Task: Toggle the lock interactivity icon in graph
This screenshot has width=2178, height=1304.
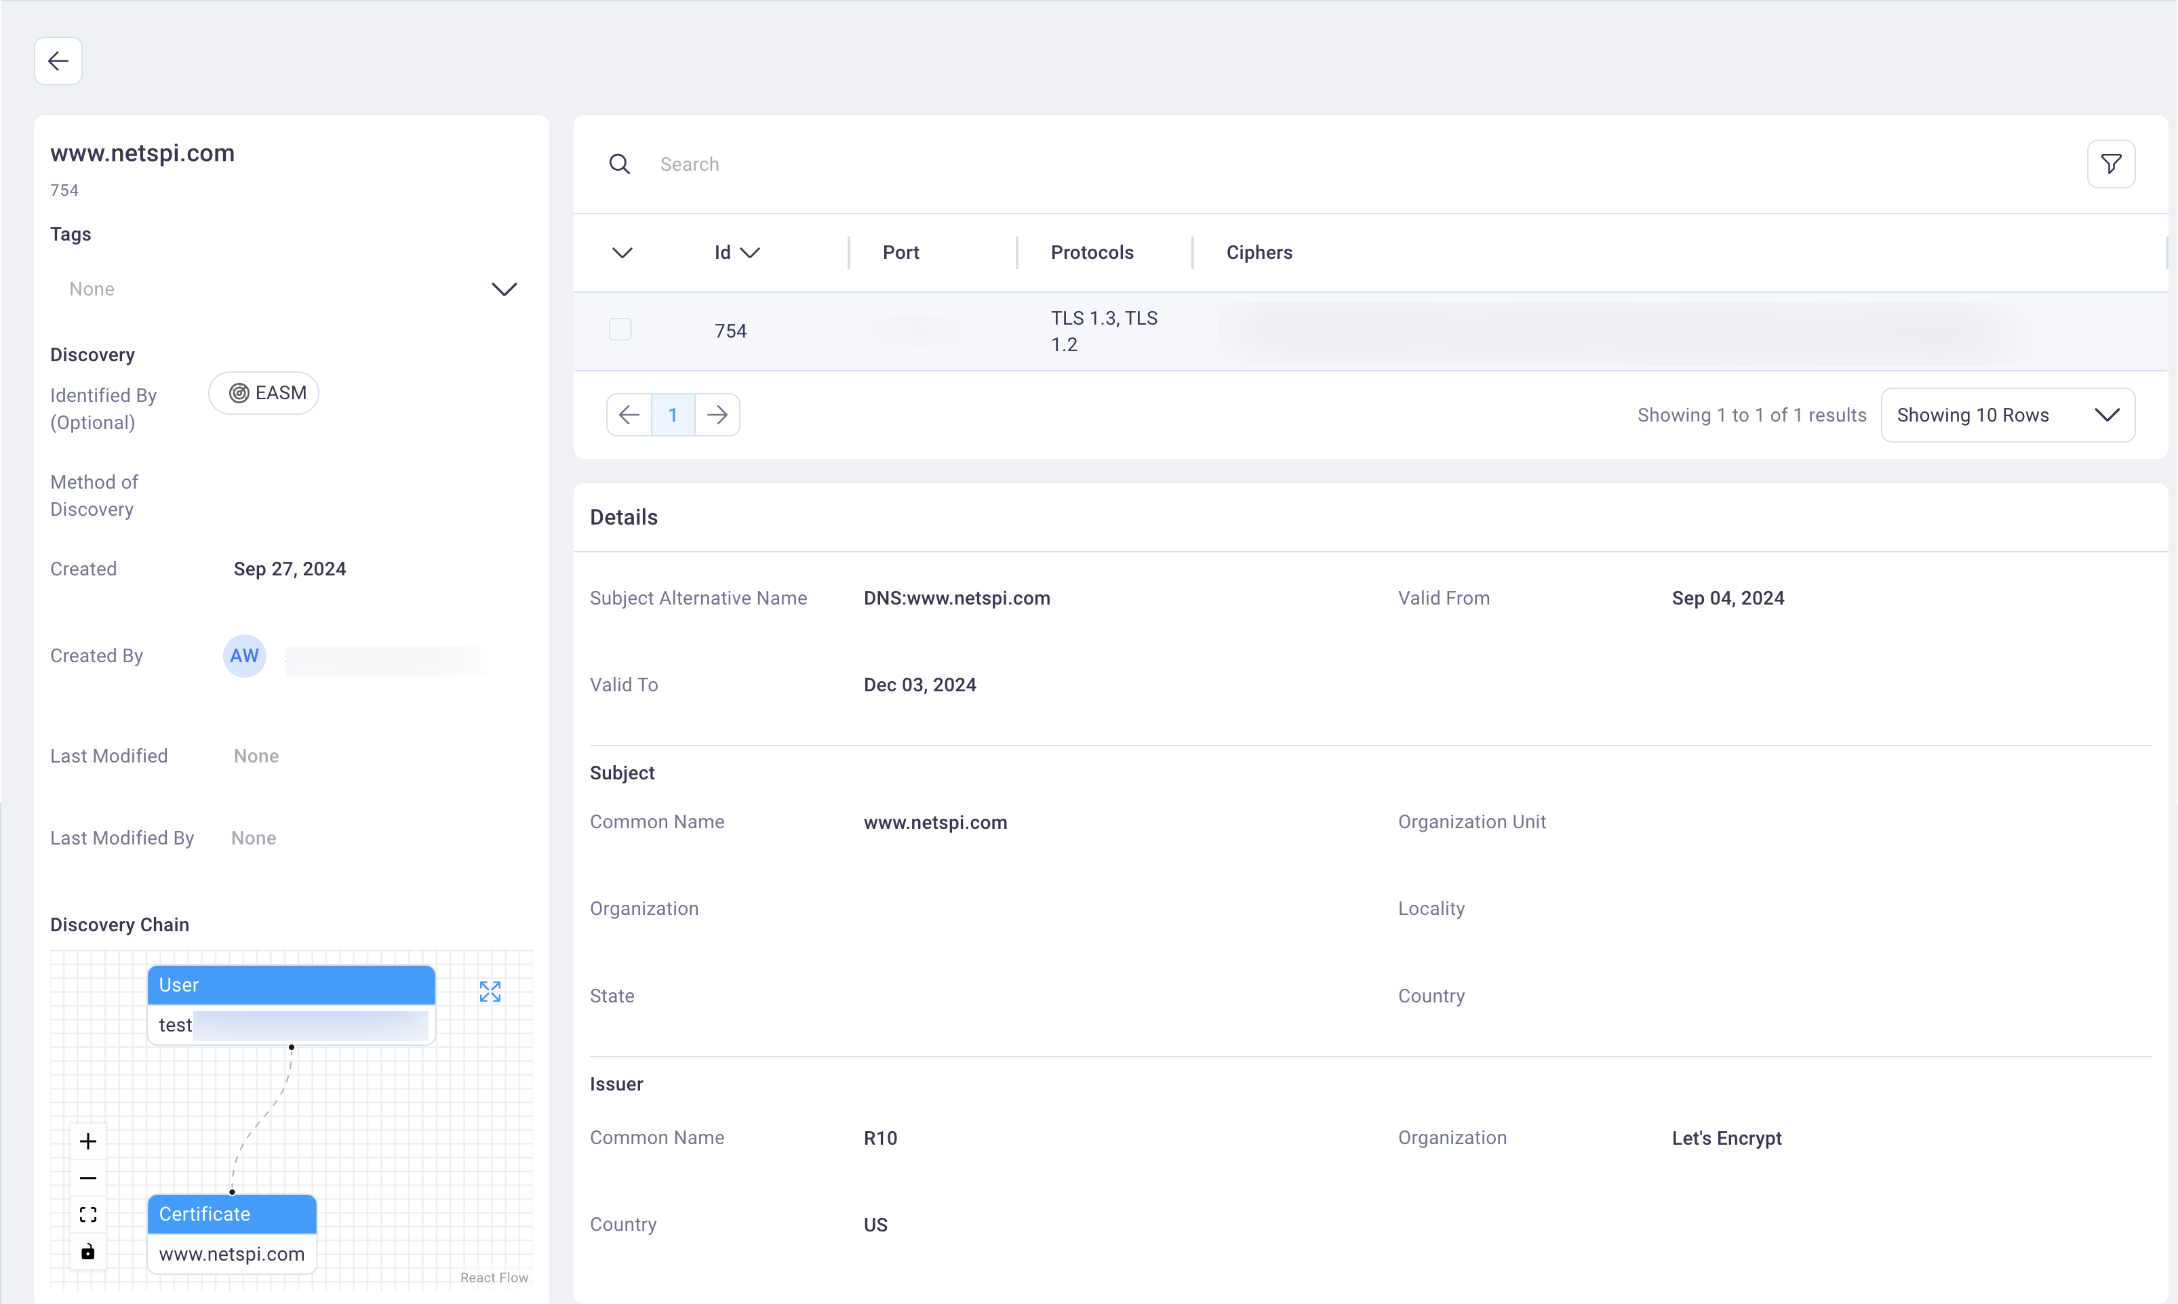Action: [x=88, y=1252]
